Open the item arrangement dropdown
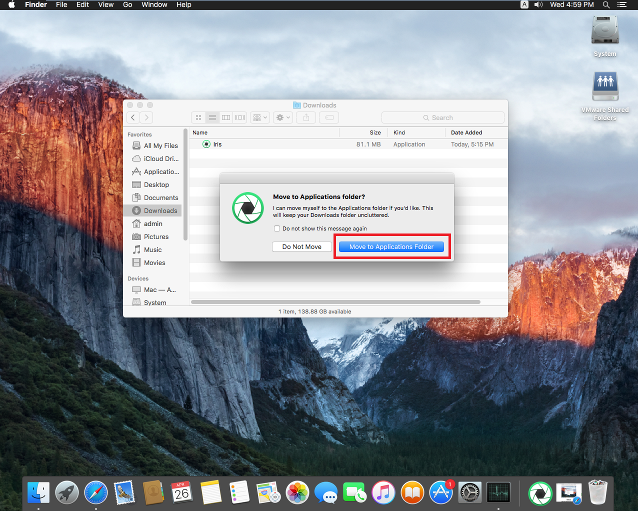 coord(260,117)
